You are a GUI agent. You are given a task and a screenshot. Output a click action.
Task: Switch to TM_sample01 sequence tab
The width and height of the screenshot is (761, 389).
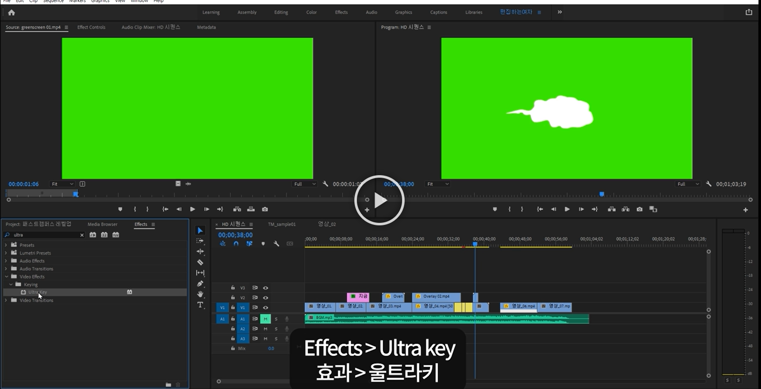[282, 224]
